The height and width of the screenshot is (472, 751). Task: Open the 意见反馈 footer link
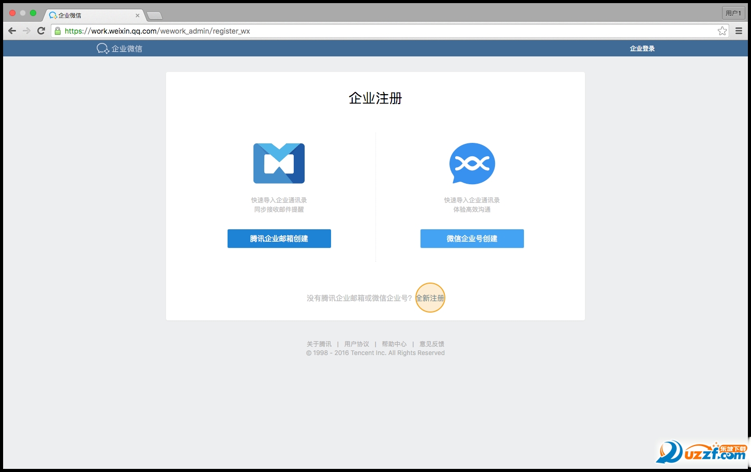click(432, 344)
